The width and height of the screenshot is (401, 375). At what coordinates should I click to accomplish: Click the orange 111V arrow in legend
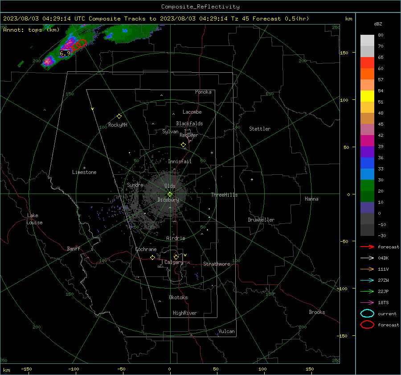[x=367, y=269]
